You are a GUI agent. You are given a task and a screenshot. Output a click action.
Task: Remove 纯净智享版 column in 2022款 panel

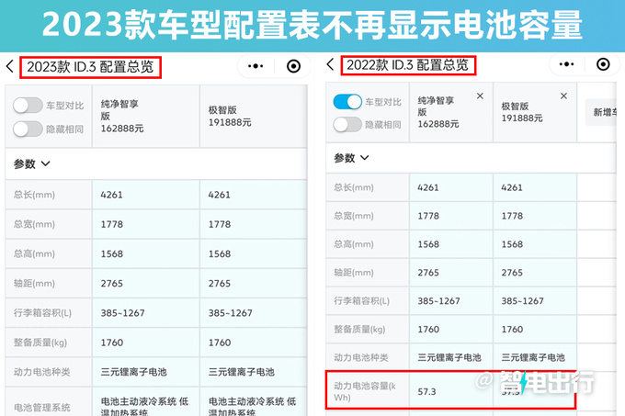click(x=480, y=96)
